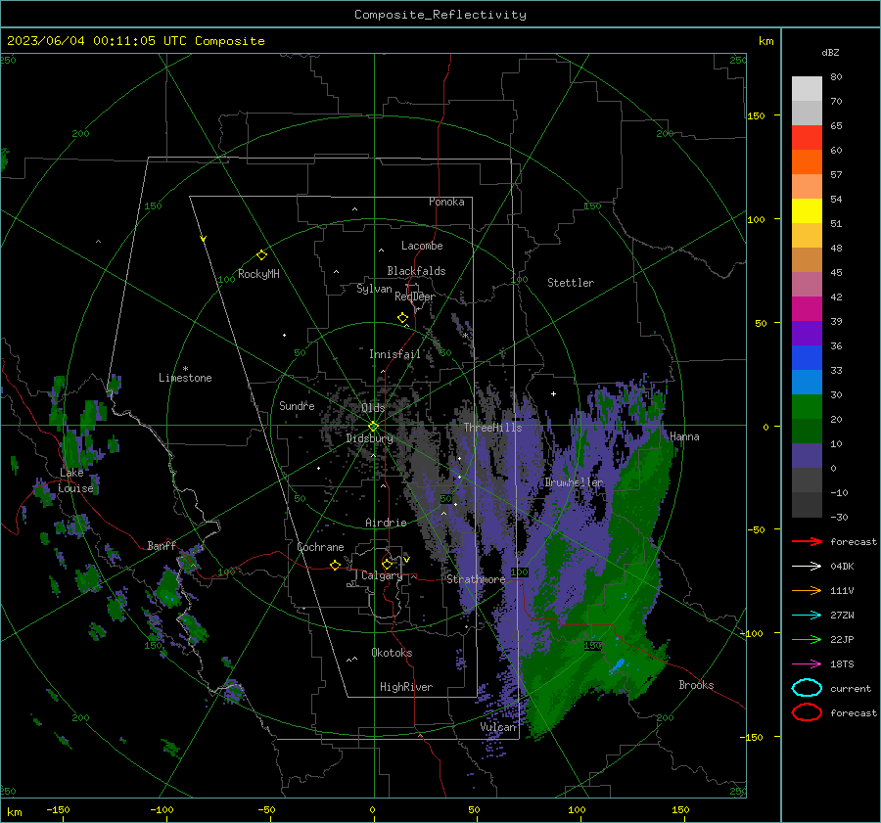Click the '22JP' legend label
Image resolution: width=881 pixels, height=823 pixels.
pos(842,639)
